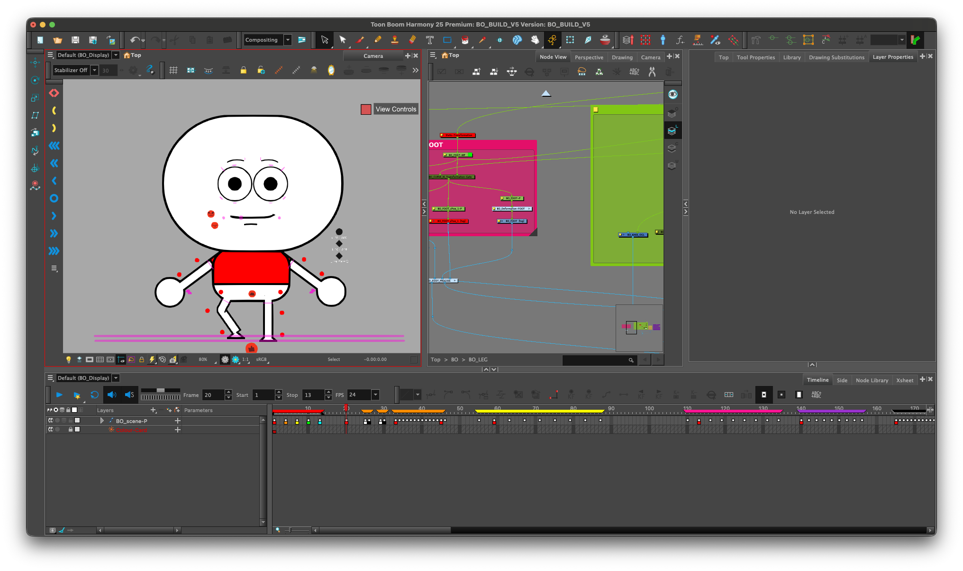Click the View Controls button
Screen dimensions: 963x571
(396, 109)
